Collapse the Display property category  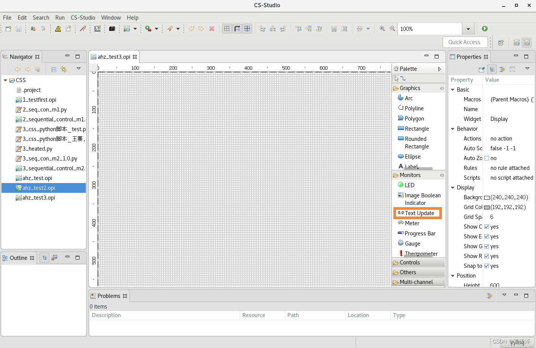point(453,188)
